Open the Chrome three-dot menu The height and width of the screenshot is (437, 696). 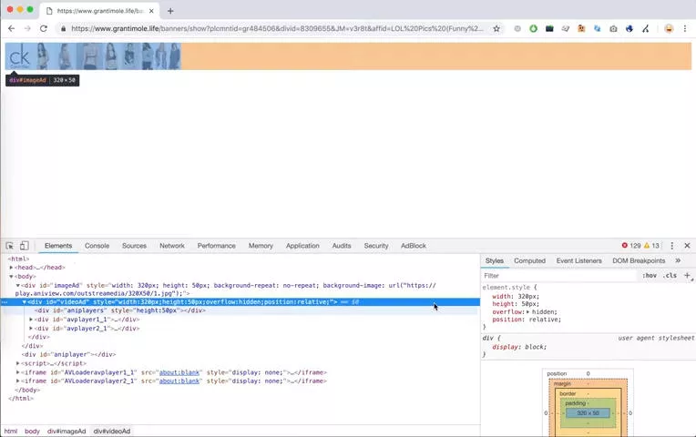[685, 28]
